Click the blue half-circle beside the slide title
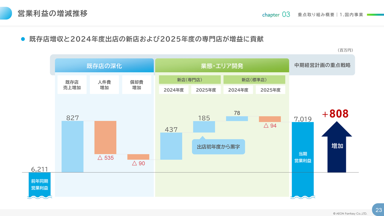The image size is (384, 216). click(x=6, y=13)
